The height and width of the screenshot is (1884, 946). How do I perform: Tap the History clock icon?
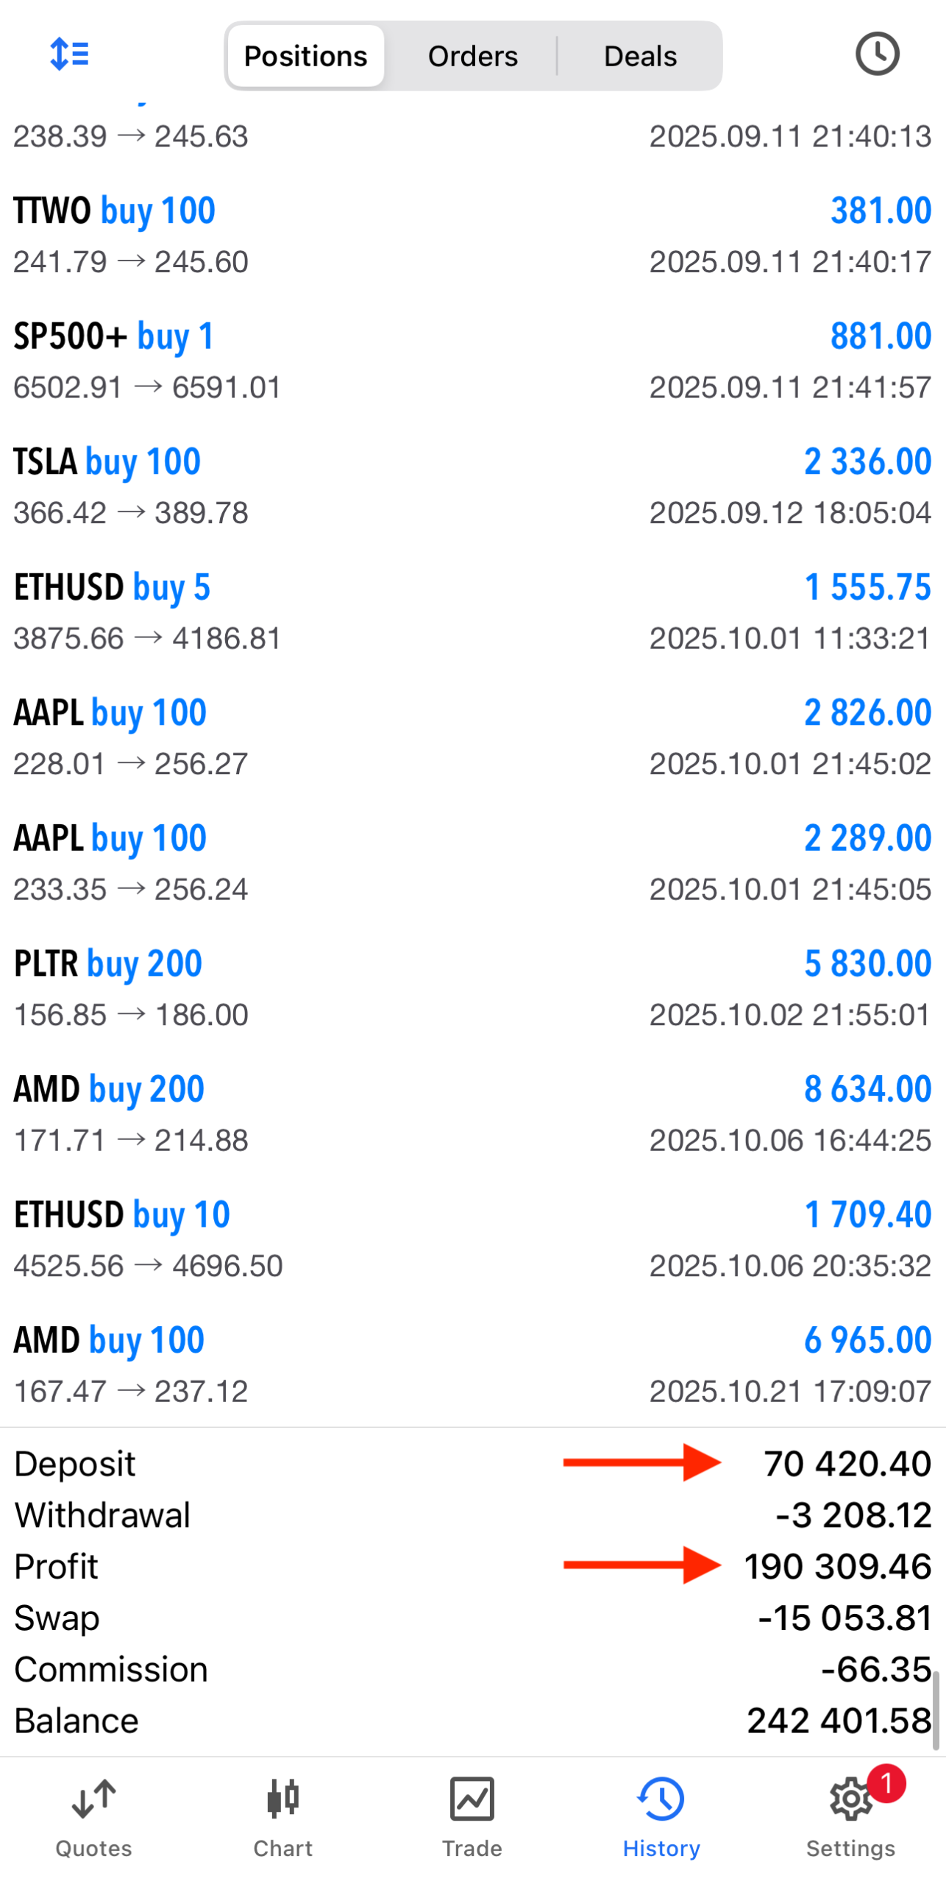pyautogui.click(x=661, y=1799)
